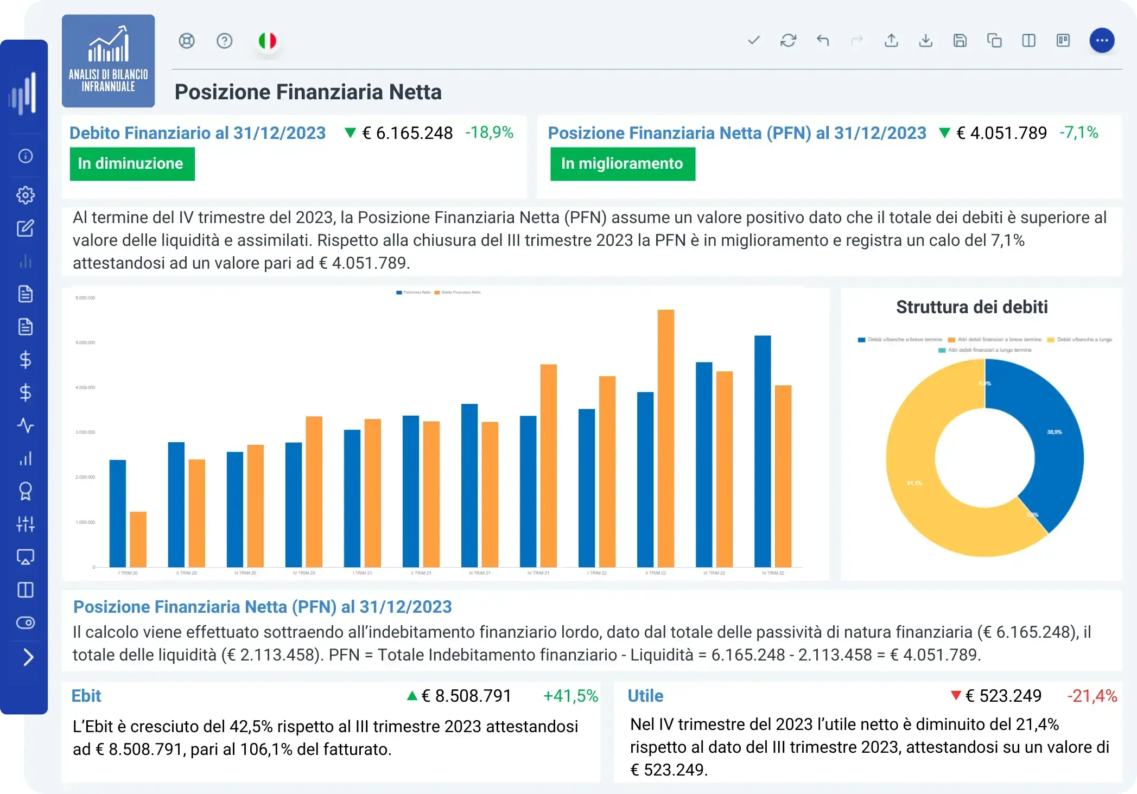
Task: Click the Posizione Finanziaria Netta page title
Action: (x=308, y=92)
